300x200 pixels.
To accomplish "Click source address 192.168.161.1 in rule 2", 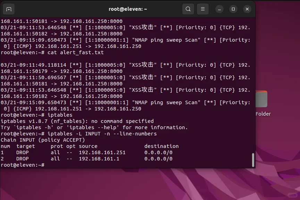I will click(x=99, y=159).
